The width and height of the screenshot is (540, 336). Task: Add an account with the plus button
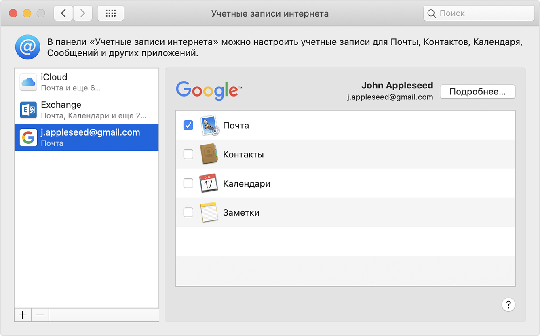coord(23,315)
